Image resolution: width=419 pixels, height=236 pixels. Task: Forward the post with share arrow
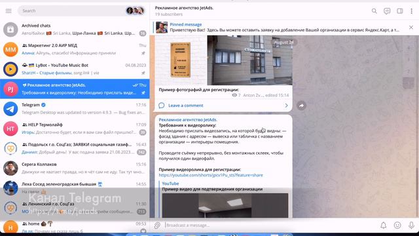pyautogui.click(x=301, y=106)
